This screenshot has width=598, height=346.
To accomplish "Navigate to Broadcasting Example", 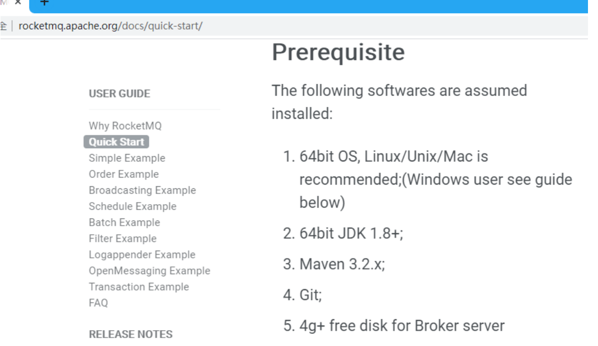I will point(142,190).
